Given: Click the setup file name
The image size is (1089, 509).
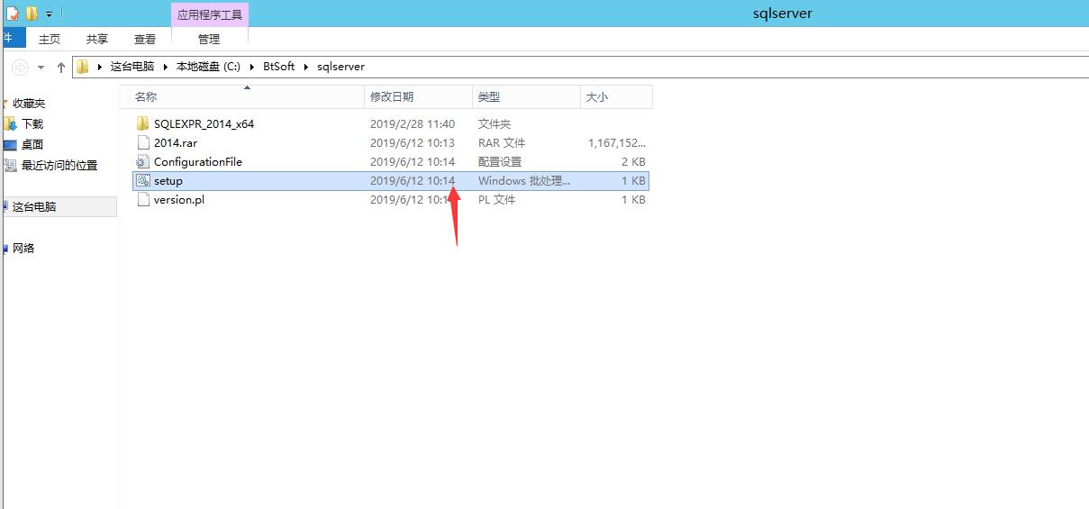Looking at the screenshot, I should [168, 180].
